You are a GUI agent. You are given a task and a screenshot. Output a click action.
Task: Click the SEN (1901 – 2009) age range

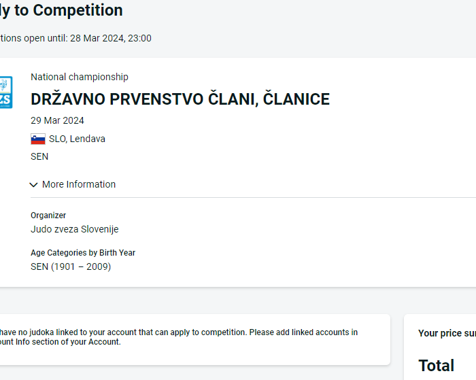[71, 266]
